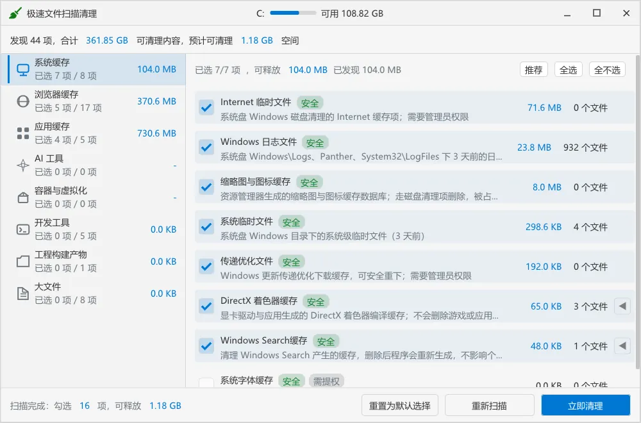Click the 4 个文件 count
Image resolution: width=641 pixels, height=423 pixels.
click(x=590, y=227)
